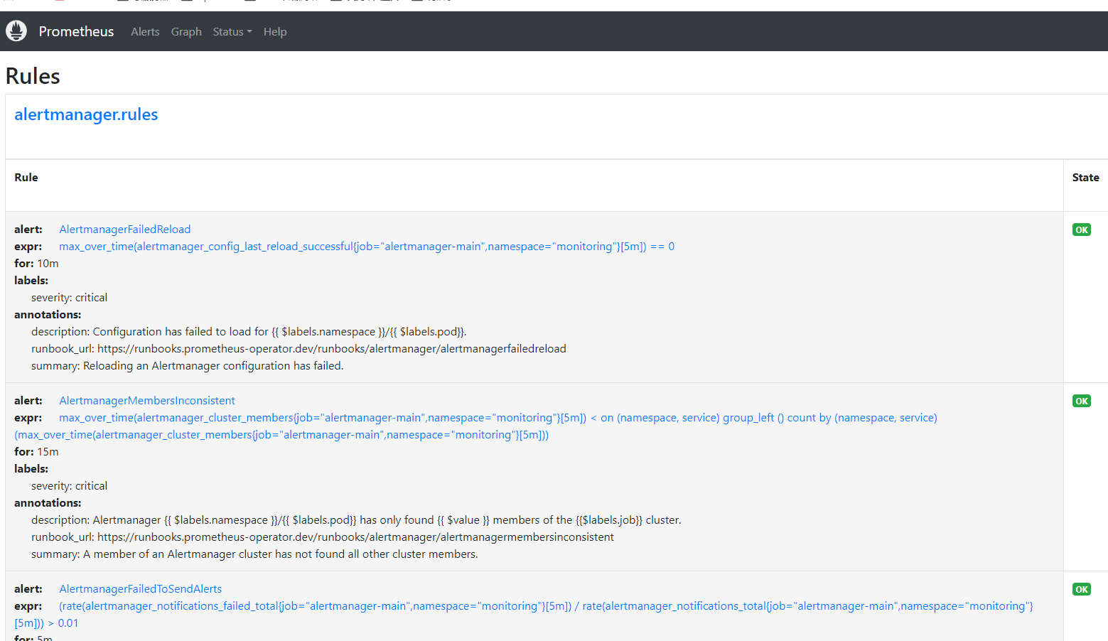Image resolution: width=1108 pixels, height=641 pixels.
Task: Open the alertmanager.rules group link
Action: point(86,114)
